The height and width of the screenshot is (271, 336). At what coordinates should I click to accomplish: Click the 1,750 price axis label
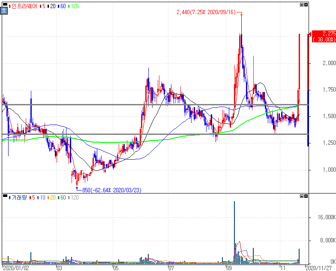329,89
